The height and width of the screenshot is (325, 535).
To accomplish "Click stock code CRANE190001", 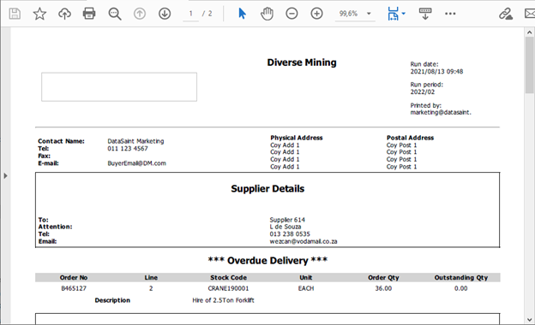I will pos(228,288).
